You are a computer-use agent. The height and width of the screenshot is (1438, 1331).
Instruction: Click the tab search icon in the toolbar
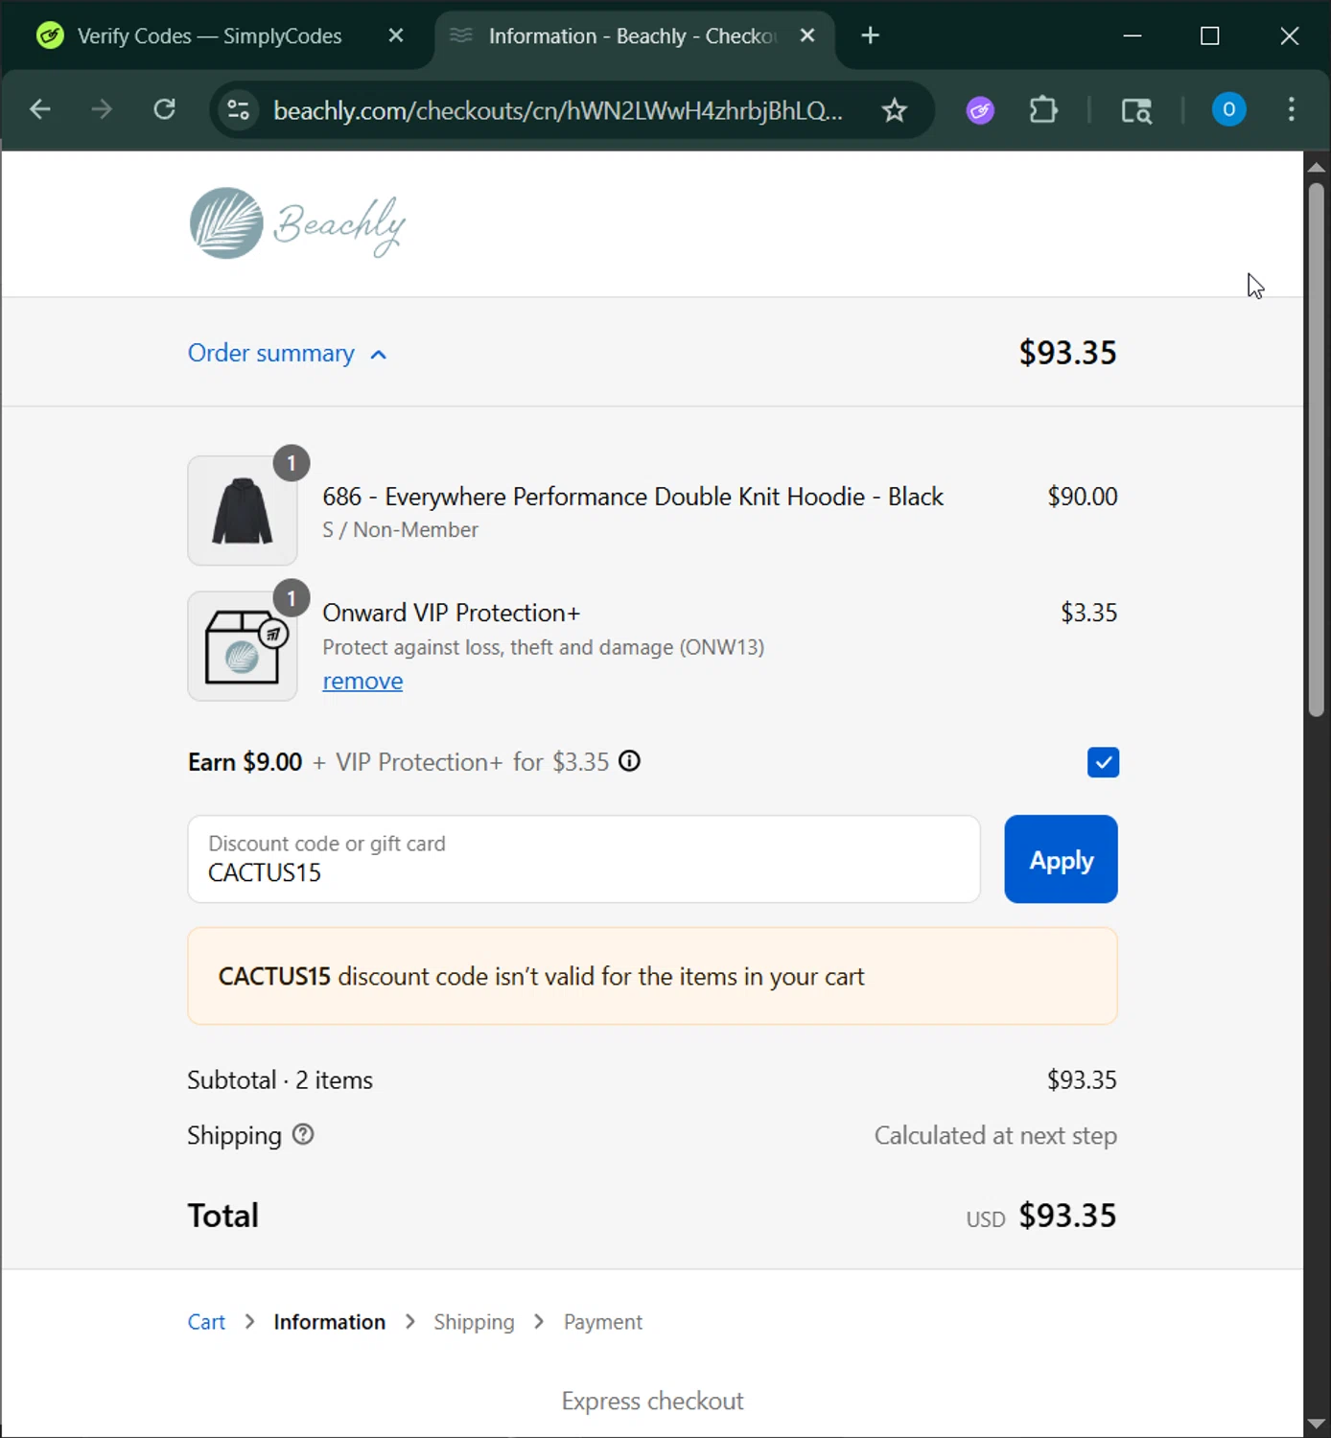[1136, 110]
